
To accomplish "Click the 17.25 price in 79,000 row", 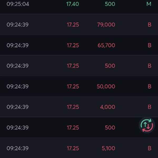I will click(x=73, y=25).
